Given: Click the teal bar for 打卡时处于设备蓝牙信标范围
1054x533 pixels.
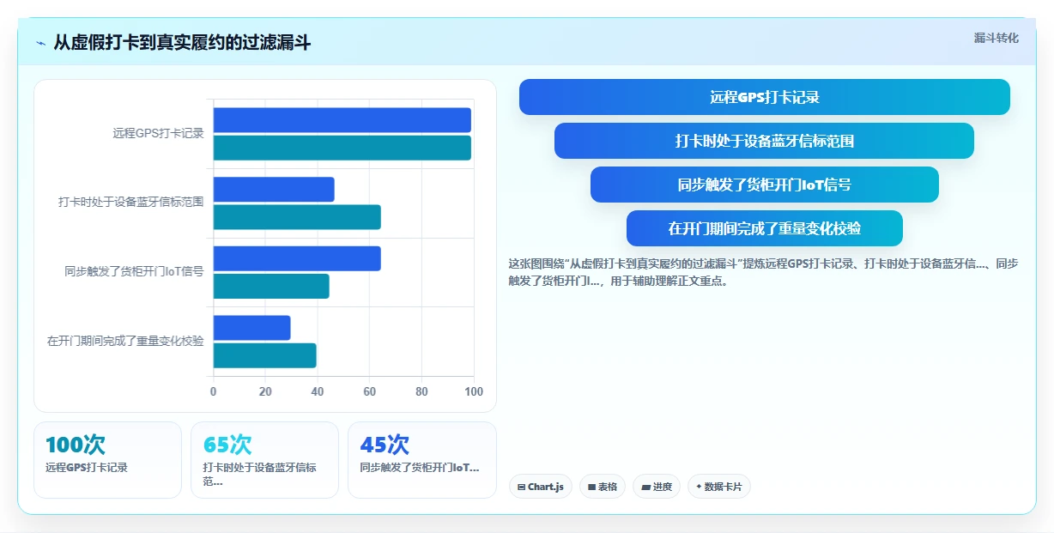Looking at the screenshot, I should coord(297,217).
